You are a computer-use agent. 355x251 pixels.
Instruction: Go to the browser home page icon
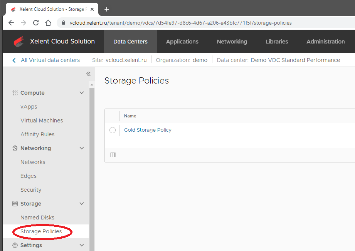tap(48, 23)
